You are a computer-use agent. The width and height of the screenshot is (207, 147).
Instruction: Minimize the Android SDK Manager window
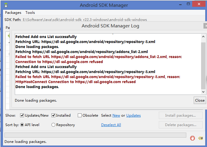pyautogui.click(x=180, y=4)
